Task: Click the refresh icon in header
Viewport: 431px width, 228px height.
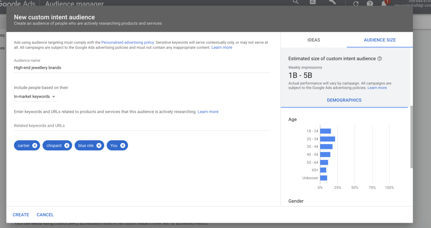Action: tap(356, 3)
